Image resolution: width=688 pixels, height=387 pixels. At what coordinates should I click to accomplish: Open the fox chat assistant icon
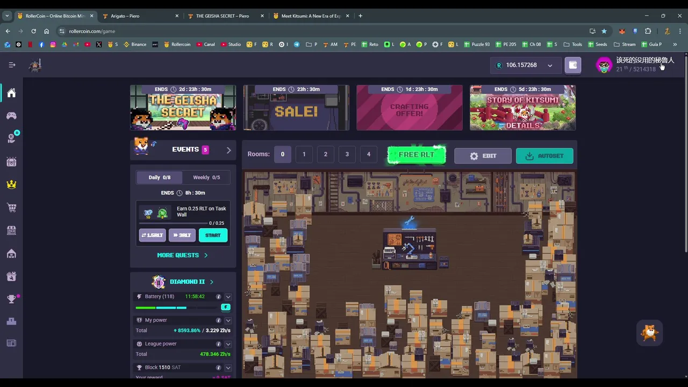coord(650,333)
